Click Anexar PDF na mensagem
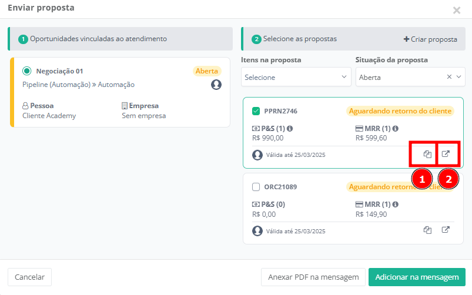Image resolution: width=472 pixels, height=295 pixels. 313,277
